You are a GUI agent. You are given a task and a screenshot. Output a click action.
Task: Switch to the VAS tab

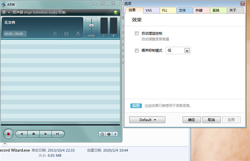coord(151,10)
